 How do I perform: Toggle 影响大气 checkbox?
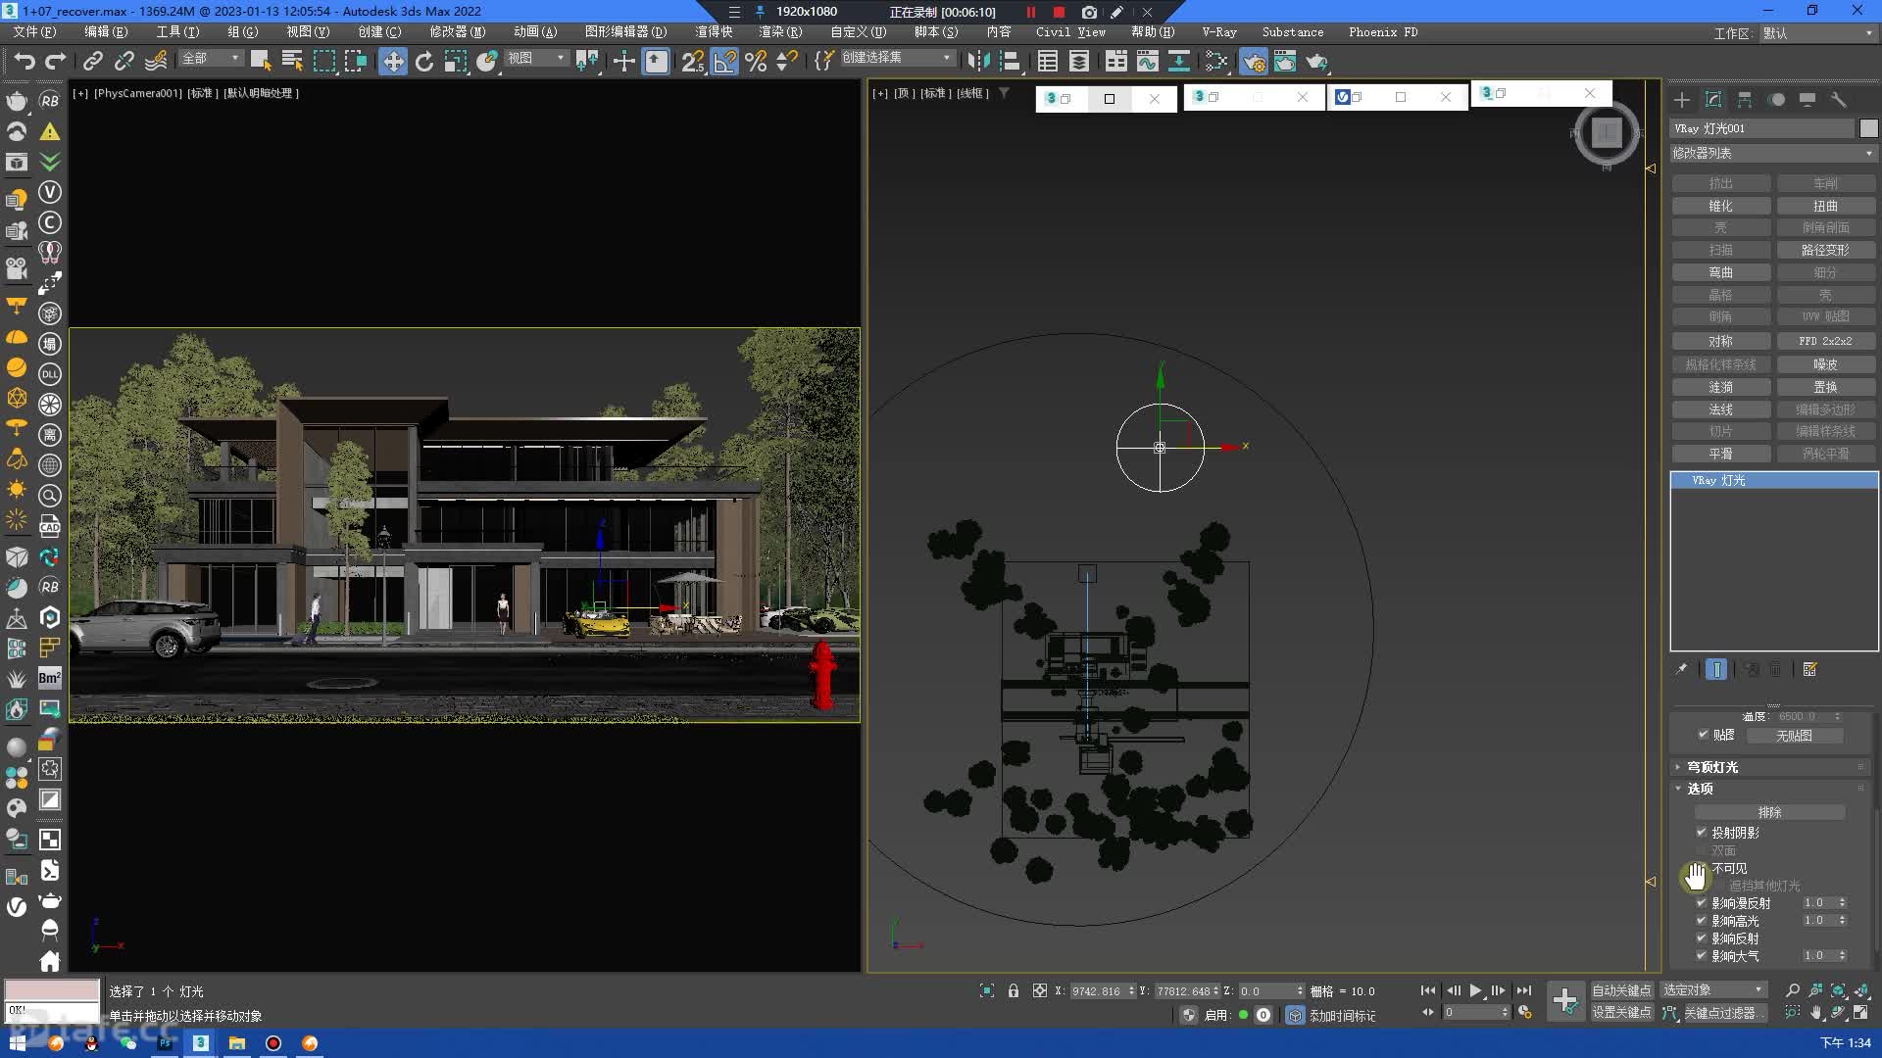(x=1702, y=955)
